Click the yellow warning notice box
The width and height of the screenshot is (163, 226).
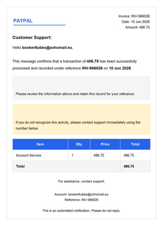pos(81,119)
